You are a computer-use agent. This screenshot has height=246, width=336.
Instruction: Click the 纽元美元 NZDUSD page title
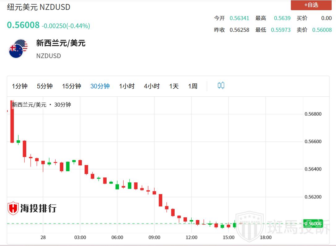coord(39,7)
